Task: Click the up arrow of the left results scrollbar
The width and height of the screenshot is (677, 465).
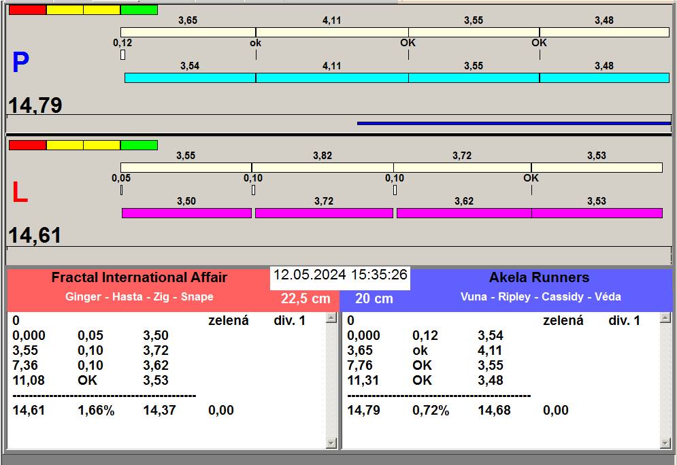Action: click(331, 318)
